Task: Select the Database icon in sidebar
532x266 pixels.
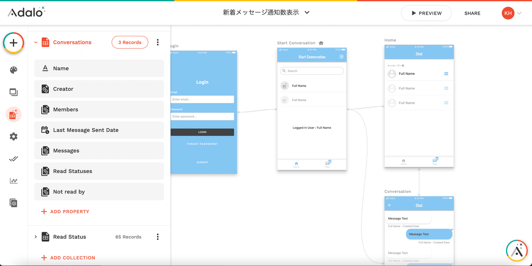Action: coord(14,114)
